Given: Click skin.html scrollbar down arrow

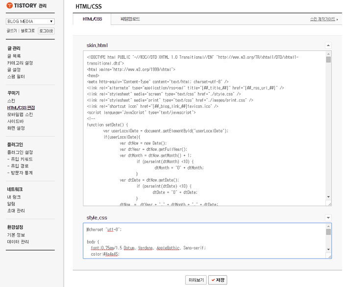Looking at the screenshot, I should [328, 197].
